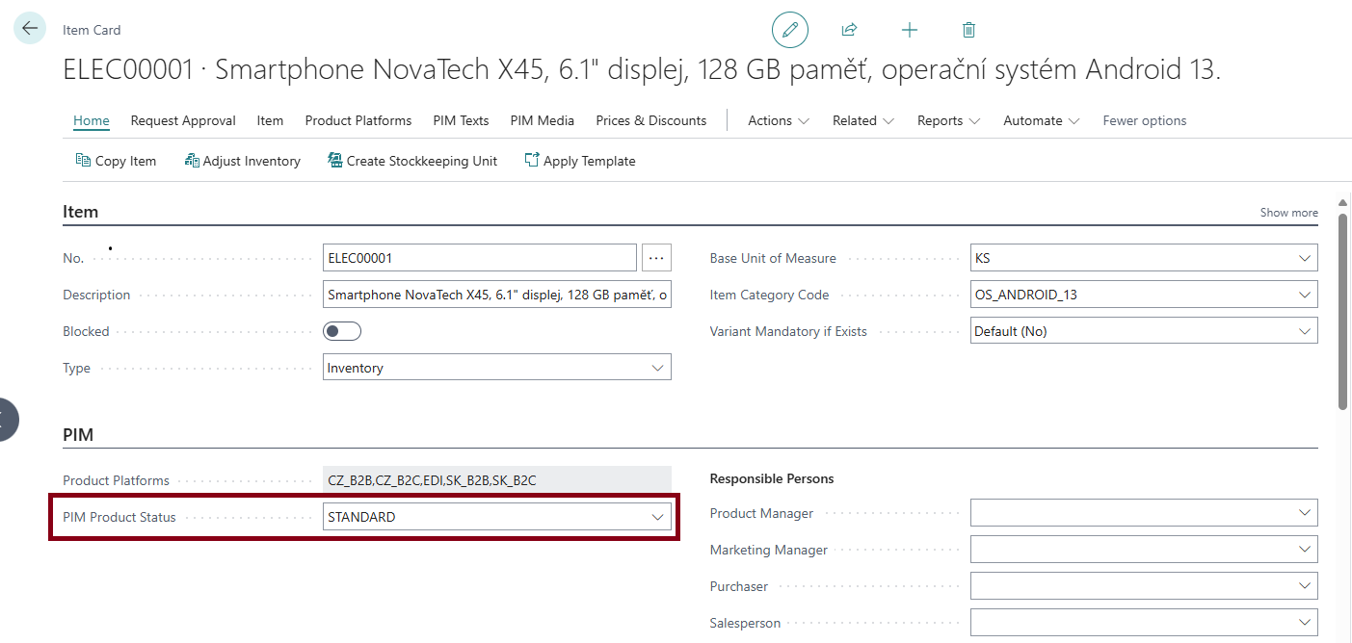
Task: Click Apply Template action
Action: pyautogui.click(x=580, y=161)
